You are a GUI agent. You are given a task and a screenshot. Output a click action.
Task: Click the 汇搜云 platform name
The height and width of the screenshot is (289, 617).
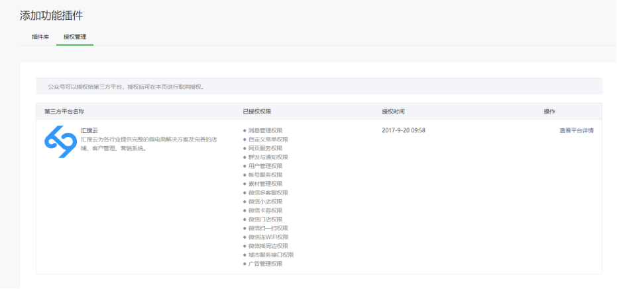click(89, 130)
